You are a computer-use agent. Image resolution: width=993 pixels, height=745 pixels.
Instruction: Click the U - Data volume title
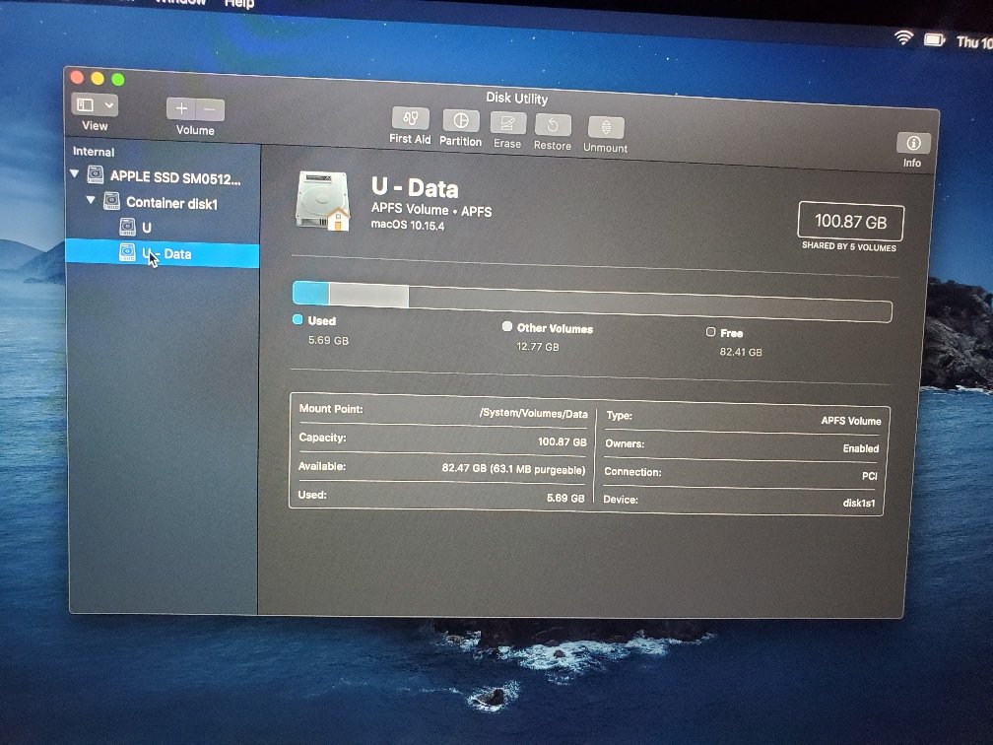tap(415, 187)
